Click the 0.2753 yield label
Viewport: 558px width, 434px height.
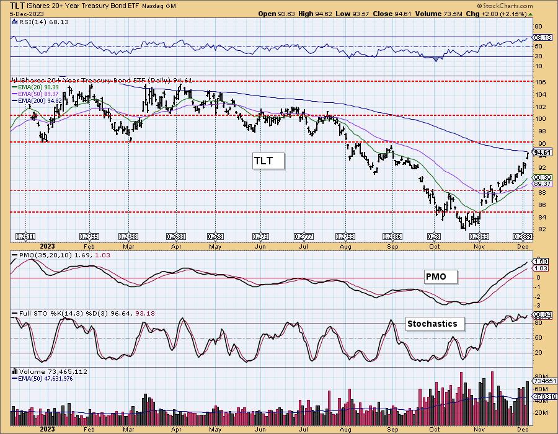pyautogui.click(x=345, y=236)
